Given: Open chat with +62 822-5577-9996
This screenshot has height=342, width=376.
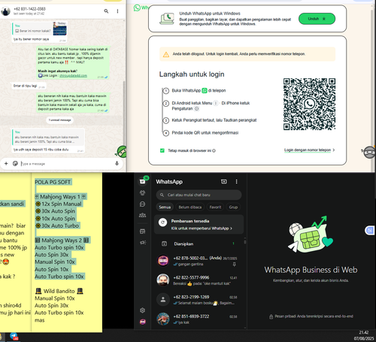Looking at the screenshot, I should pyautogui.click(x=199, y=280).
